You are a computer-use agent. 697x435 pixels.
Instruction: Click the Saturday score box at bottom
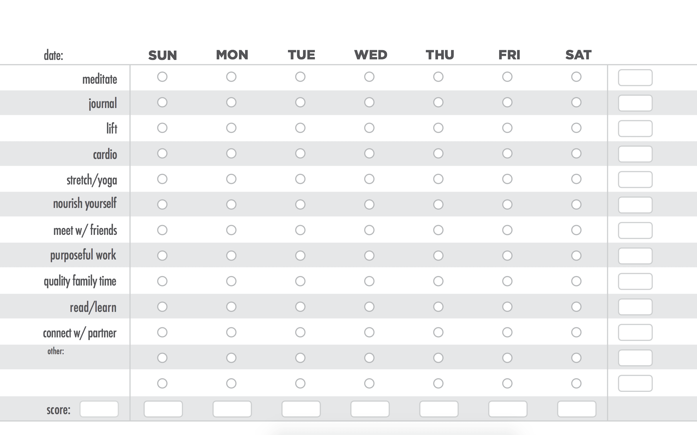tap(576, 409)
